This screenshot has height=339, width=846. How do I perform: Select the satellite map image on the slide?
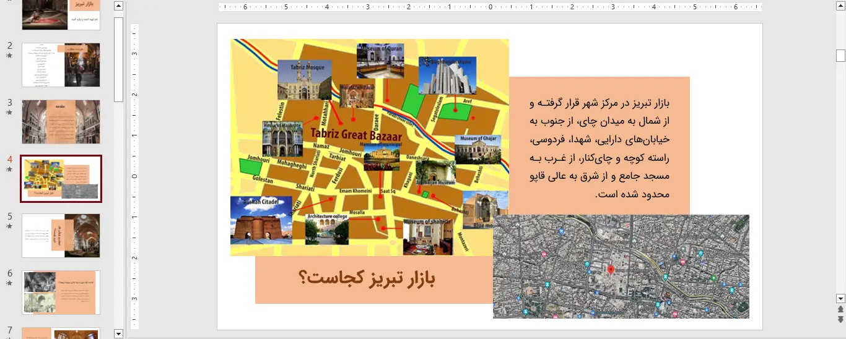click(621, 267)
